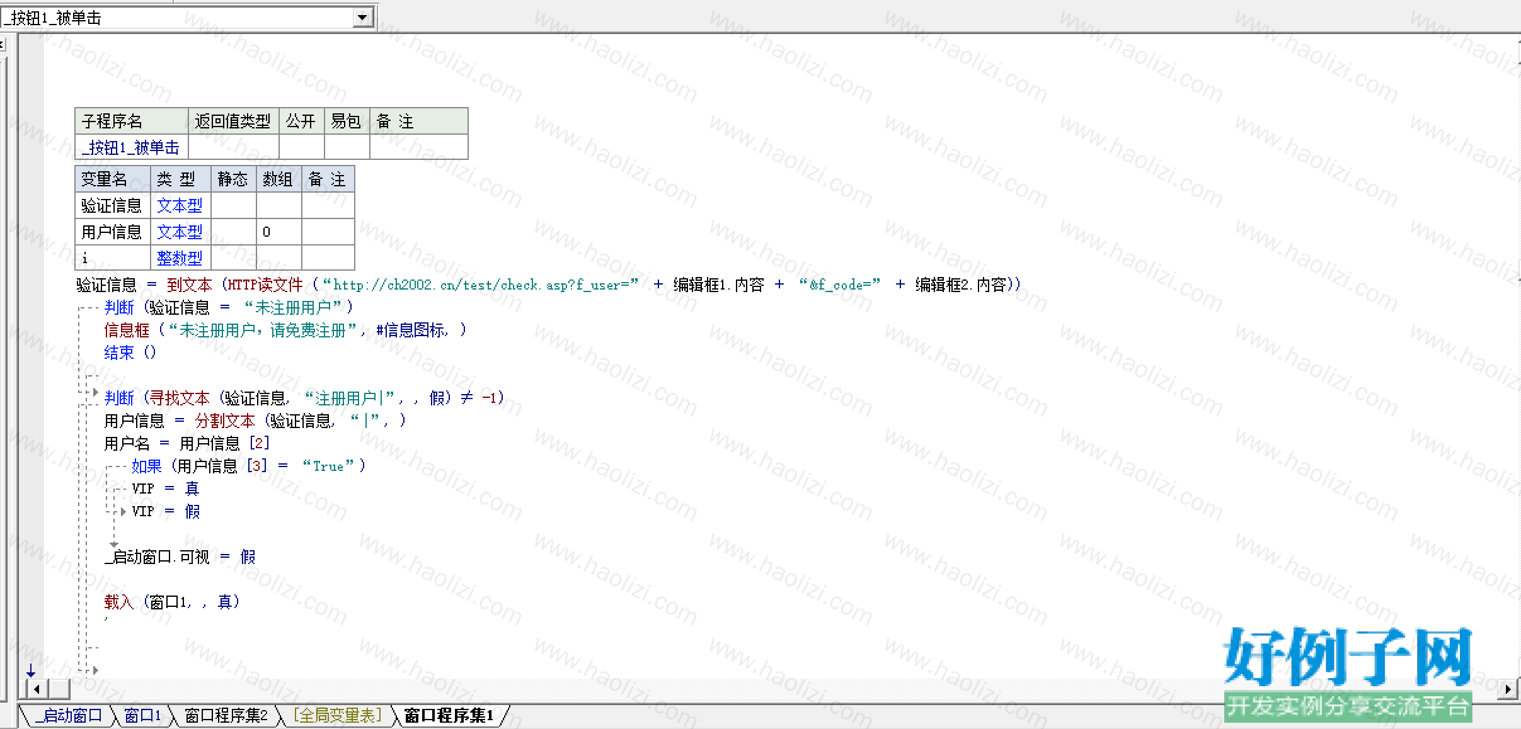Image resolution: width=1521 pixels, height=729 pixels.
Task: Click the _启动窗口.可视 = 假 line
Action: click(180, 557)
